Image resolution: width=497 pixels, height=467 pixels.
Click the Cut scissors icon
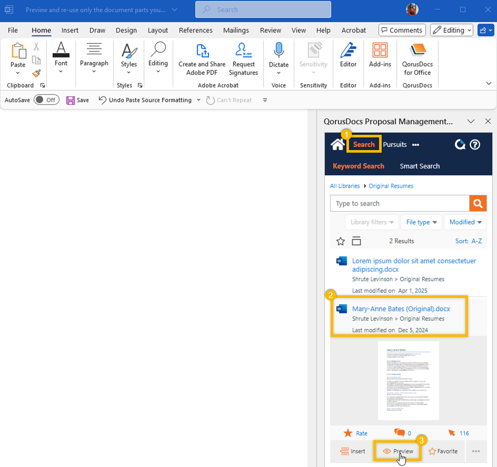(x=36, y=46)
